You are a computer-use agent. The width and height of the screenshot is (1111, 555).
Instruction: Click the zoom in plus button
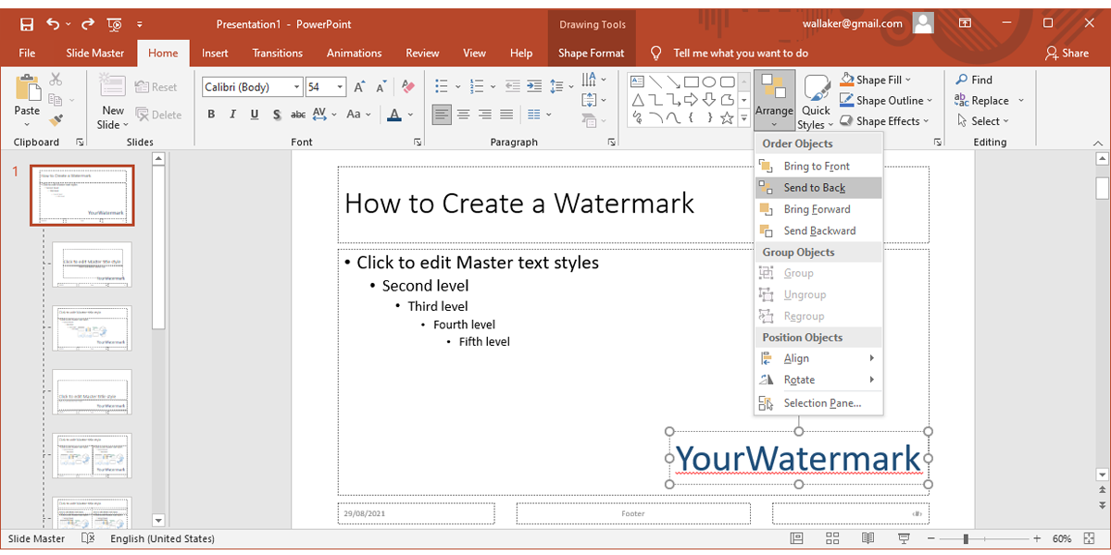(x=1036, y=538)
